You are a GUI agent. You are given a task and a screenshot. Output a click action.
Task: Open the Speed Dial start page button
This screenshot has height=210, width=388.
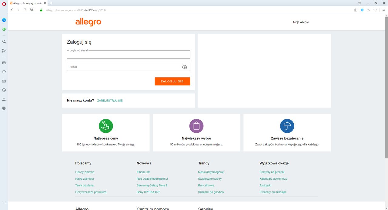32,10
